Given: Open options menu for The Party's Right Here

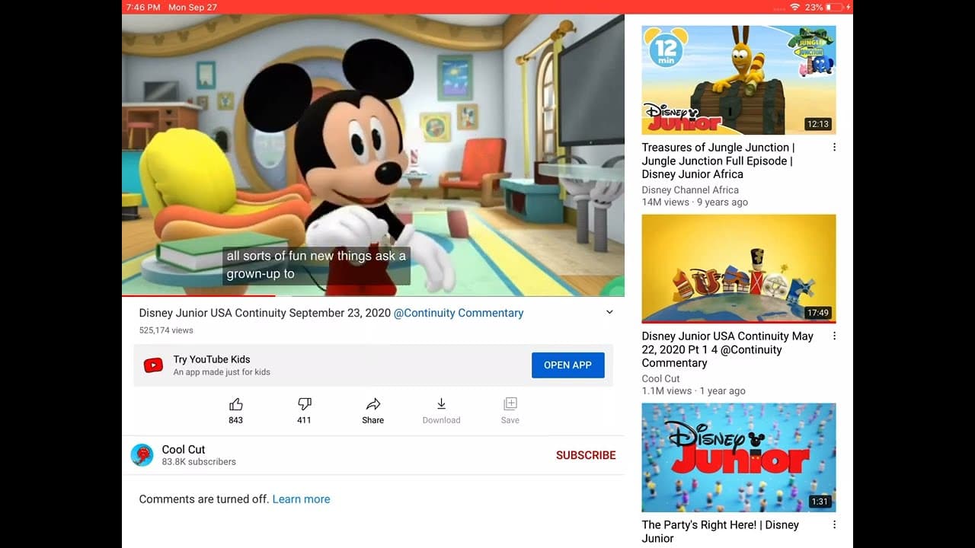Looking at the screenshot, I should click(x=834, y=524).
